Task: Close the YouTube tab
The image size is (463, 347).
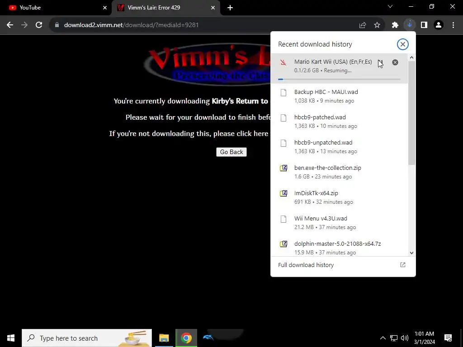Action: pos(105,8)
